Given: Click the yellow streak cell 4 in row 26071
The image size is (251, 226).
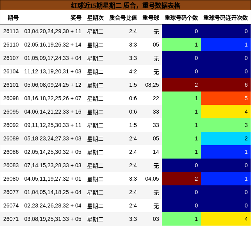Looking at the screenshot, I should tap(226, 219).
